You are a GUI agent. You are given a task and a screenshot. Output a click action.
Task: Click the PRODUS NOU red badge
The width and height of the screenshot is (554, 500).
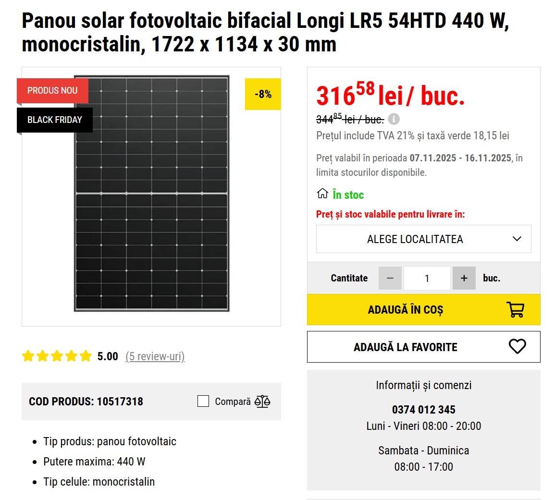click(x=52, y=90)
